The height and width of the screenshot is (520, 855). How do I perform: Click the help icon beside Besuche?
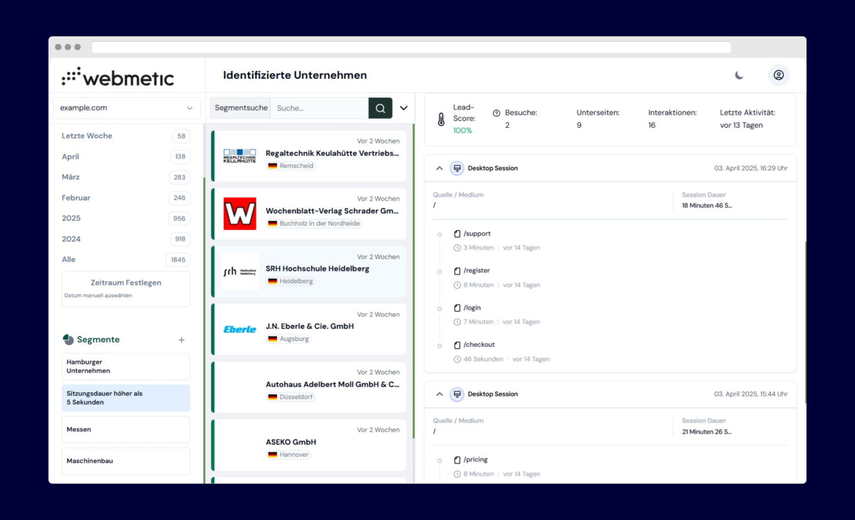[x=496, y=113]
